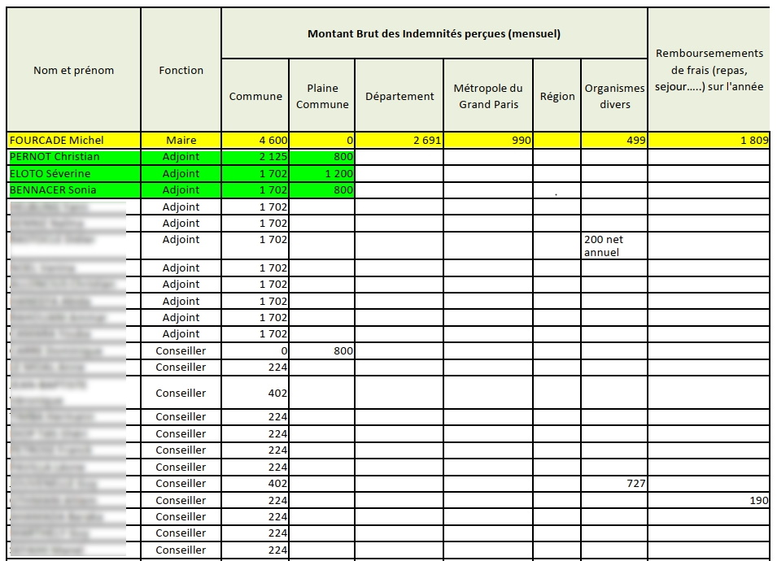Select '1 702' in ELOTO Séverine's row
Viewport: 777px width, 561px height.
coord(255,174)
